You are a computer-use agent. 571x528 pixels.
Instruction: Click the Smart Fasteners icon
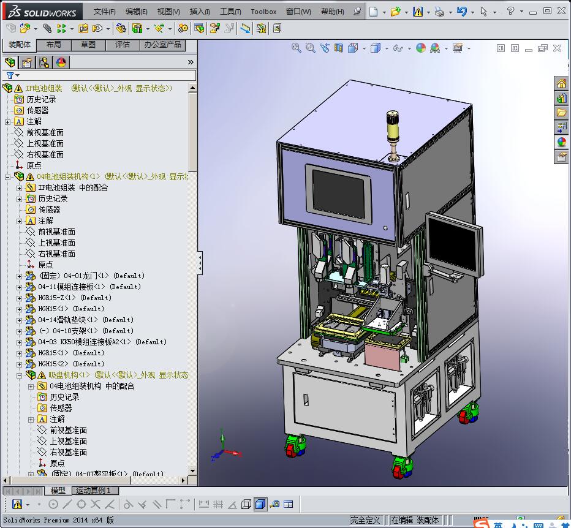pyautogui.click(x=83, y=28)
